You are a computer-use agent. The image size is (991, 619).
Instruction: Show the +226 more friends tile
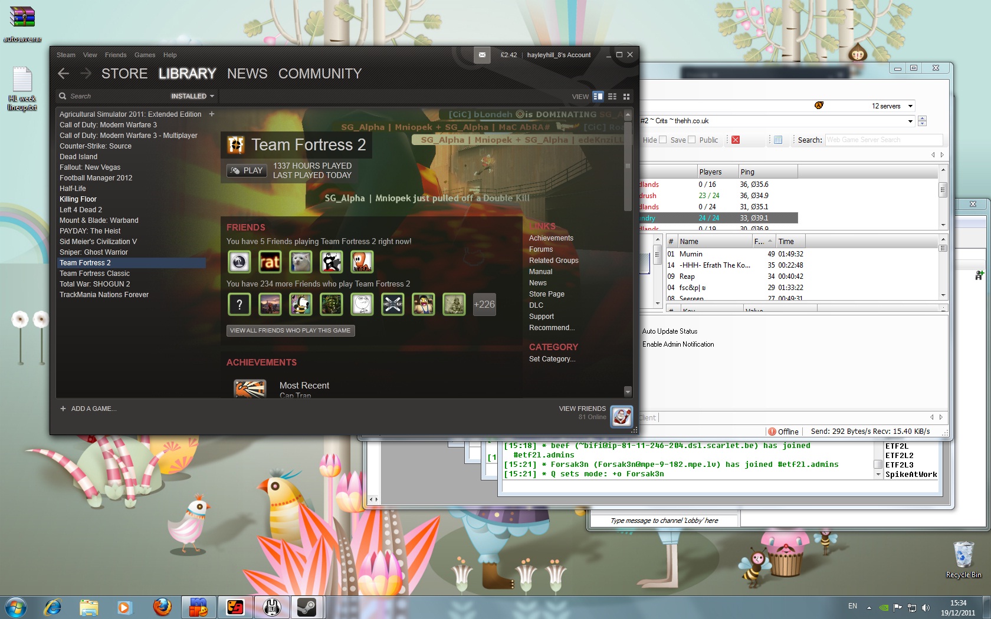coord(484,304)
